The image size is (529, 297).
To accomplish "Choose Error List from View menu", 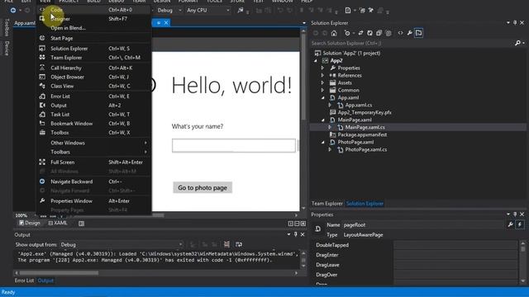I will [93, 97].
